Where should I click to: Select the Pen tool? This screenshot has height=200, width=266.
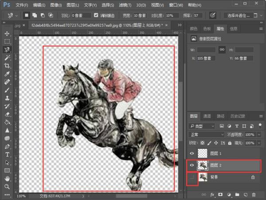tap(7, 146)
